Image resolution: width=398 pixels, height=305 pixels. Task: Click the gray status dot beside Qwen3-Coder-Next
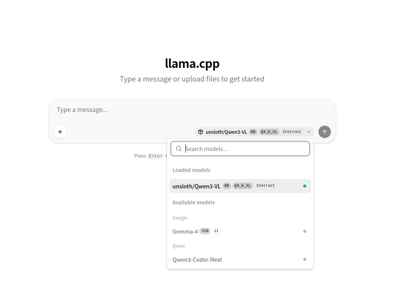coord(305,259)
